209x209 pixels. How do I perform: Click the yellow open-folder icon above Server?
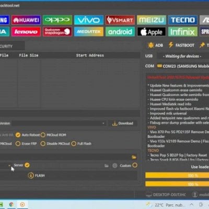pyautogui.click(x=134, y=157)
